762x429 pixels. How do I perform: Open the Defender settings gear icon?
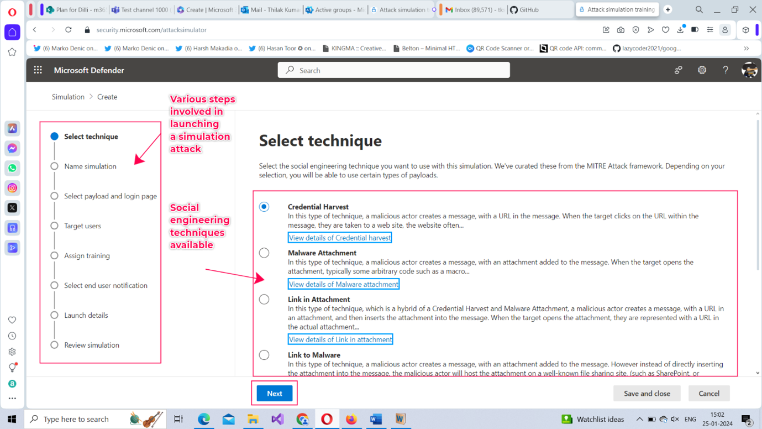[702, 70]
